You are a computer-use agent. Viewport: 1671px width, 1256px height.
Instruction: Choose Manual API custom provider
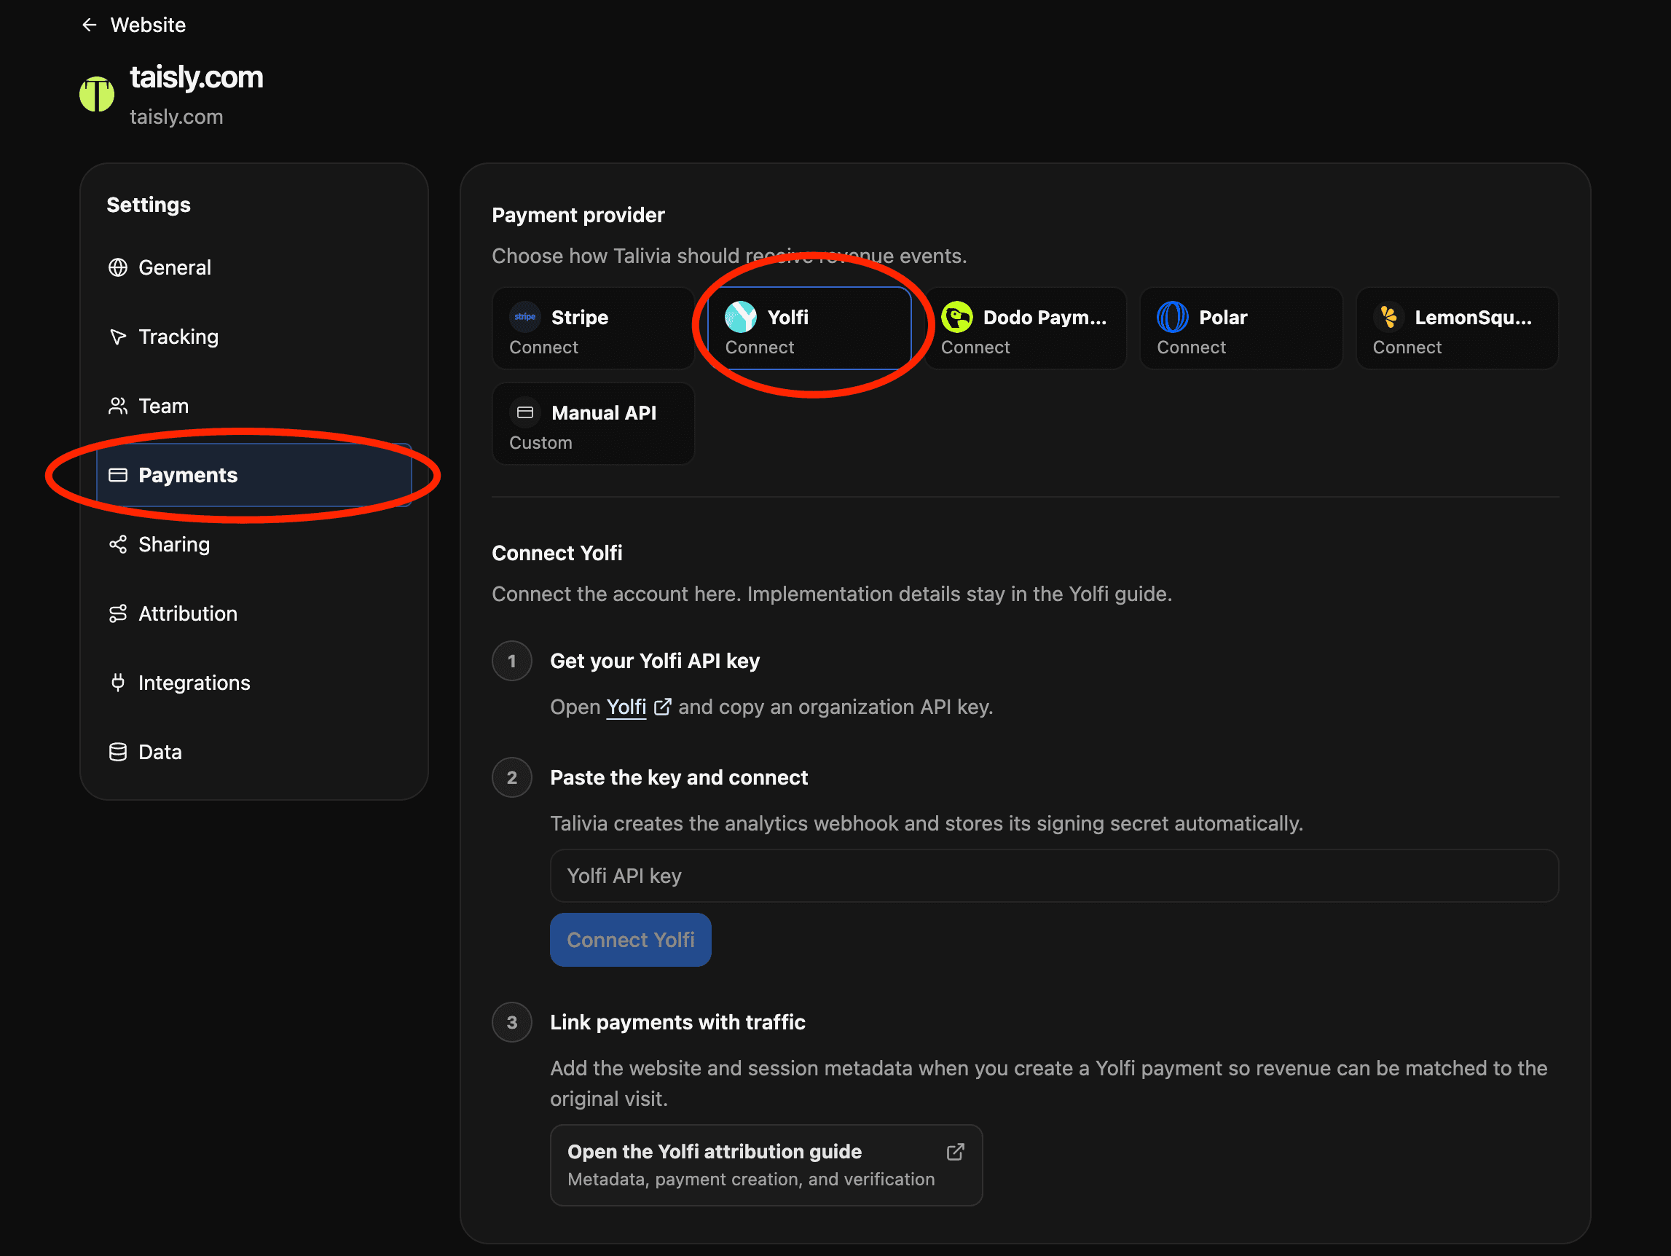click(593, 424)
